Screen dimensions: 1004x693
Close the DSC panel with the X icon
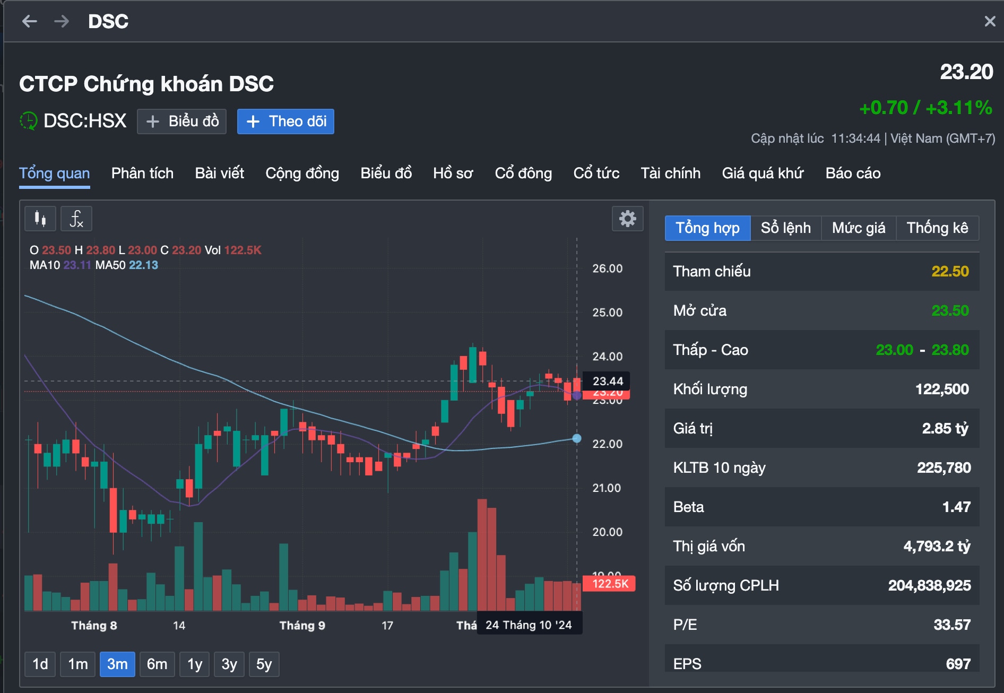[990, 21]
